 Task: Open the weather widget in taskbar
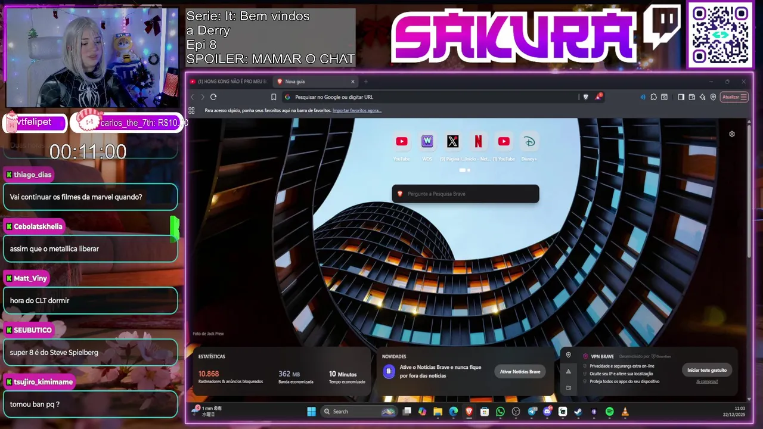coord(207,411)
